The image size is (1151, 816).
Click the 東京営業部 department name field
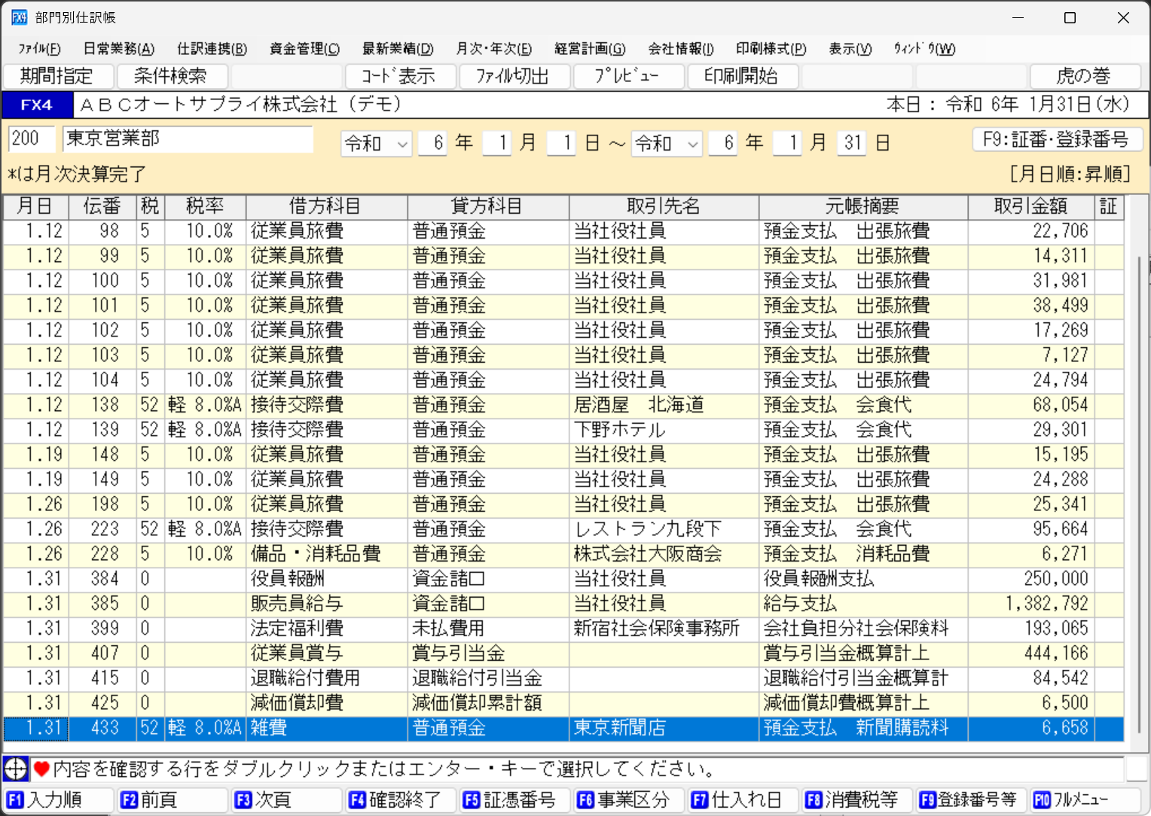pos(187,139)
